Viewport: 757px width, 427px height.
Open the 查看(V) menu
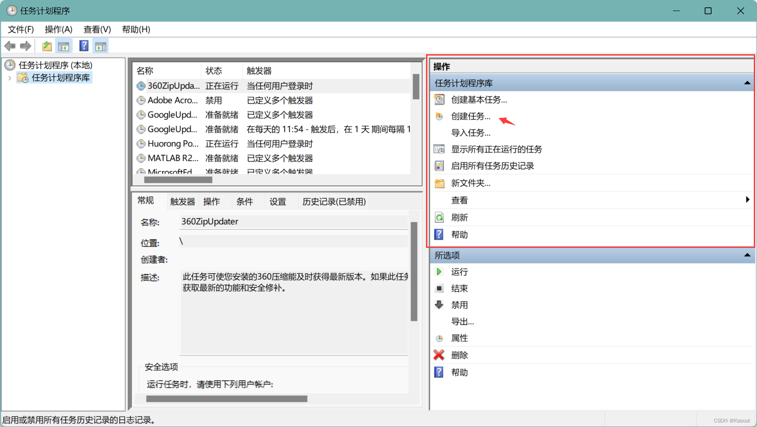(97, 29)
